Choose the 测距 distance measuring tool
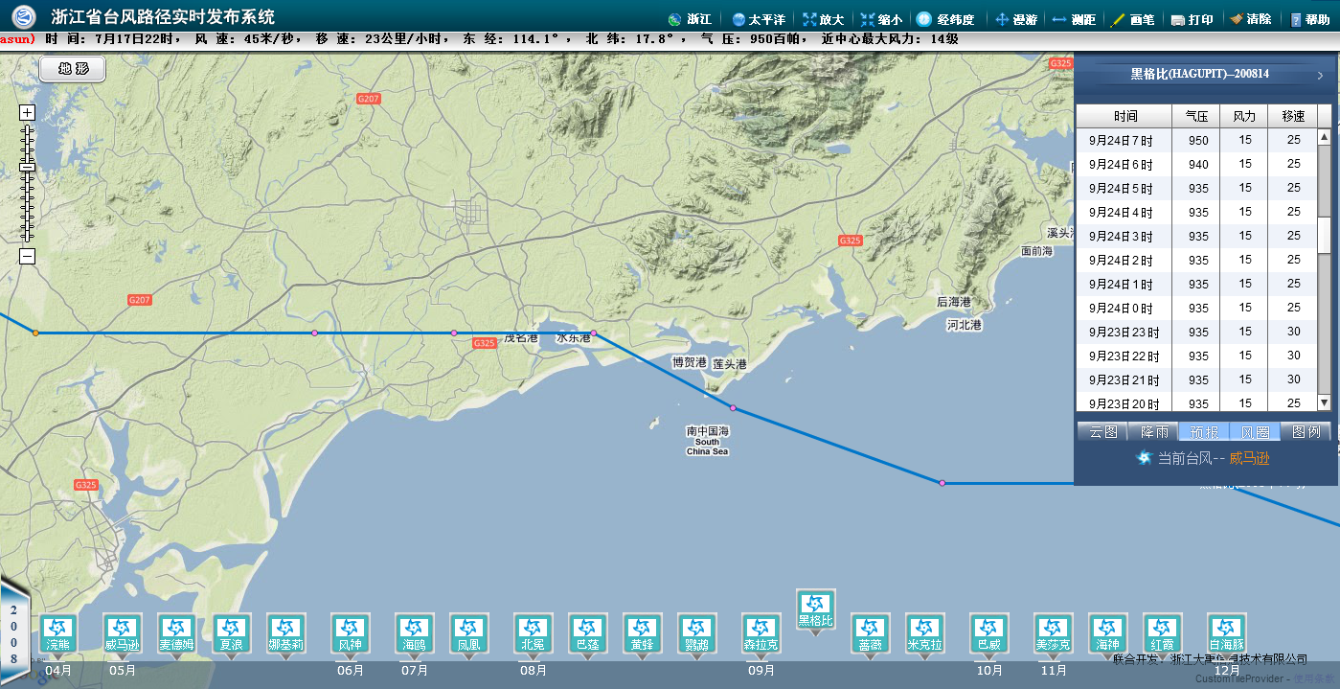This screenshot has height=689, width=1340. pos(1074,19)
